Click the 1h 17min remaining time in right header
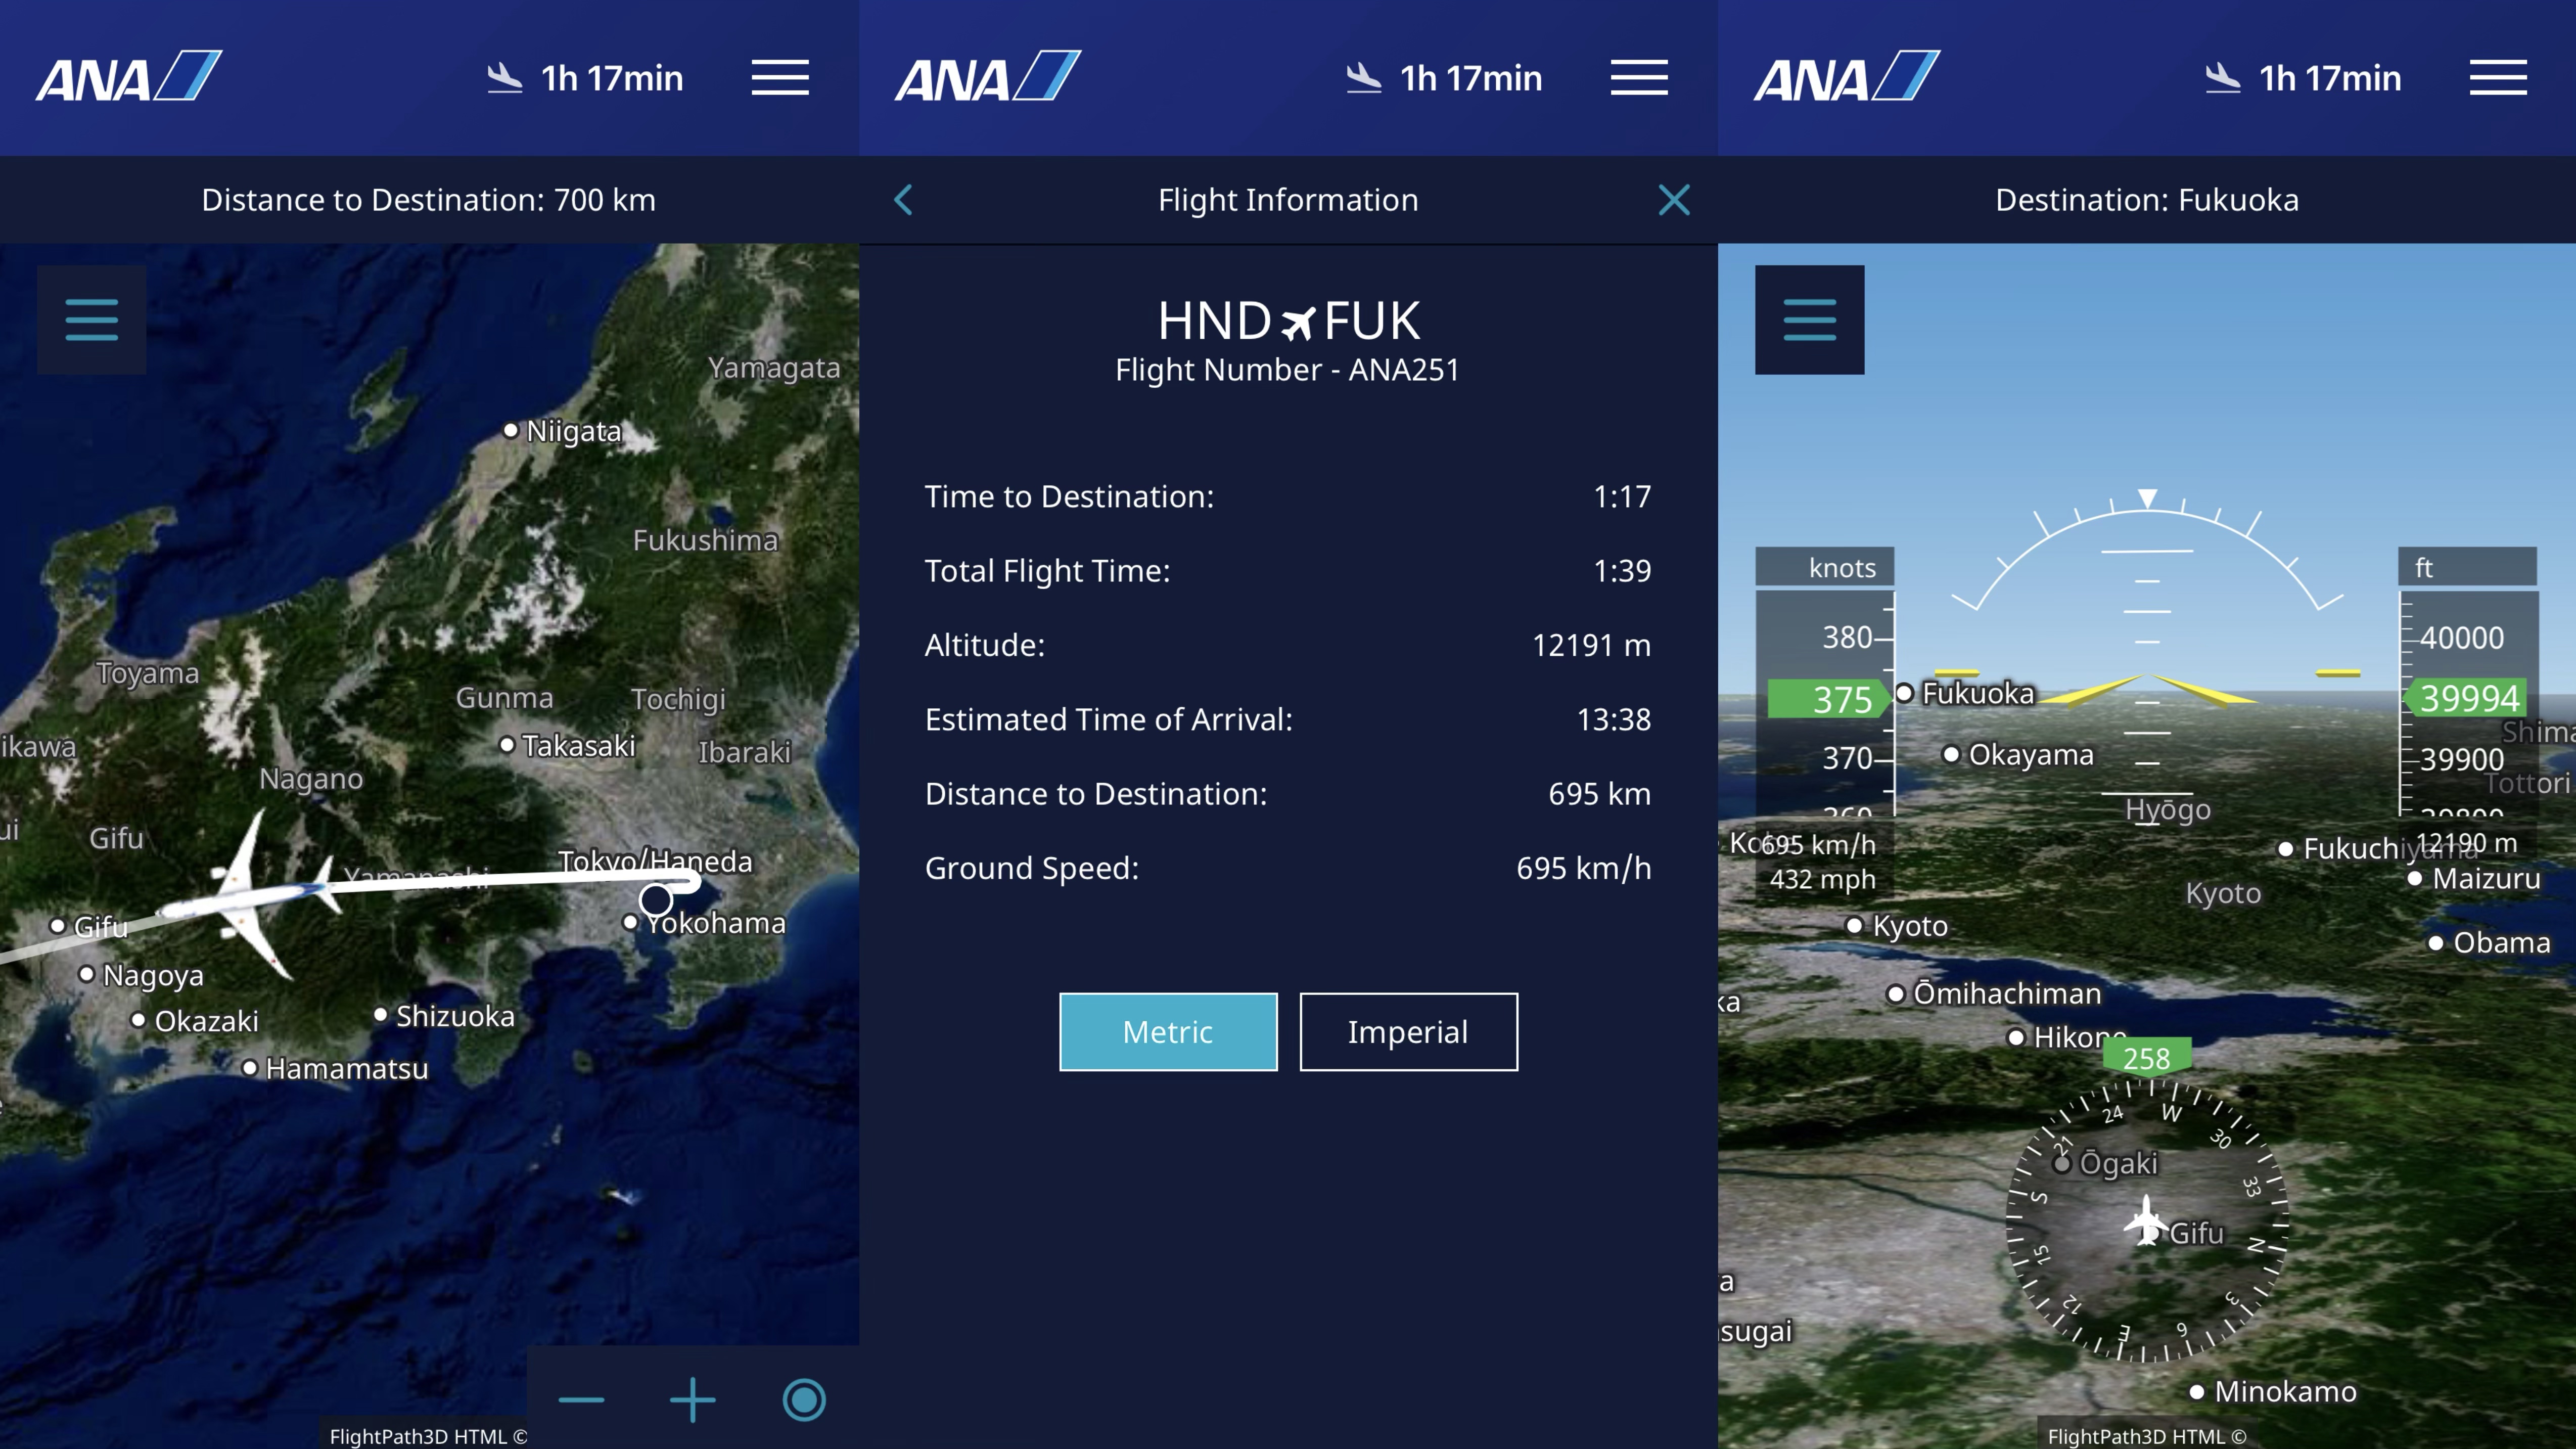This screenshot has width=2576, height=1449. pos(2330,78)
